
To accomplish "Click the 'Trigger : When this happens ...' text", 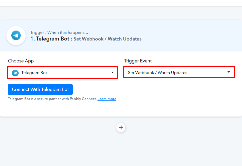I will pos(60,33).
